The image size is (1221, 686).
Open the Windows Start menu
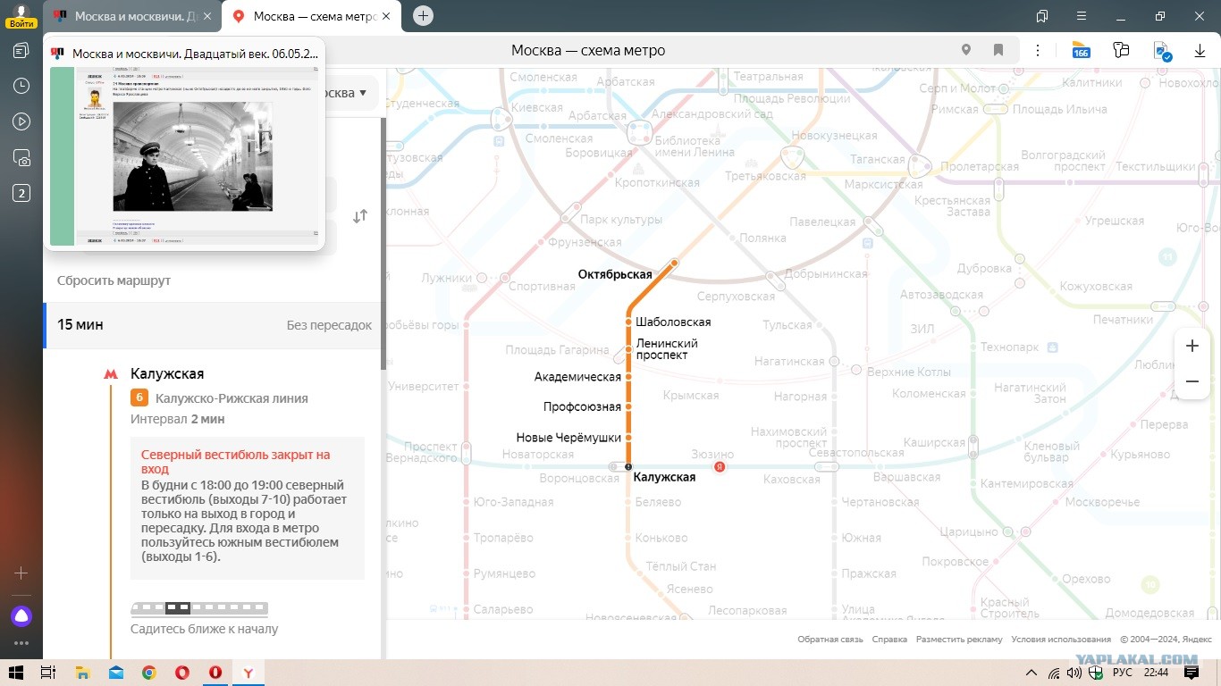tap(15, 672)
